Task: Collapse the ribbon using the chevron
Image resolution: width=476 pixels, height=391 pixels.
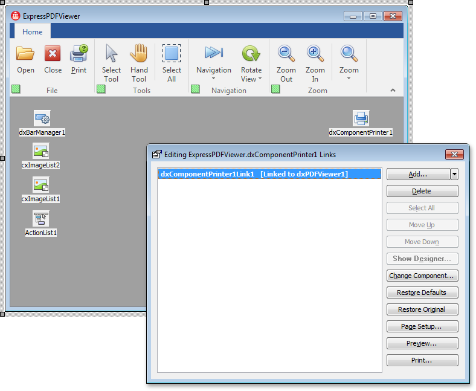Action: coord(393,90)
